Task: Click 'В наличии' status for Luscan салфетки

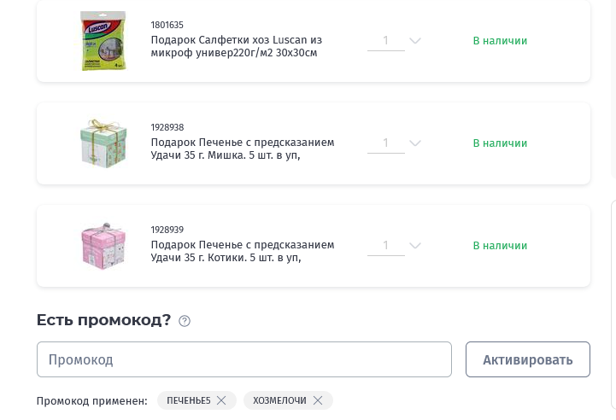Action: coord(500,41)
